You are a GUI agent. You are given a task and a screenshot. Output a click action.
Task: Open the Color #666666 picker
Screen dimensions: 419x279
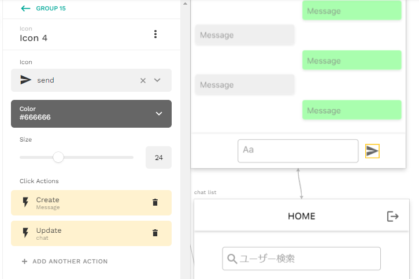point(91,114)
